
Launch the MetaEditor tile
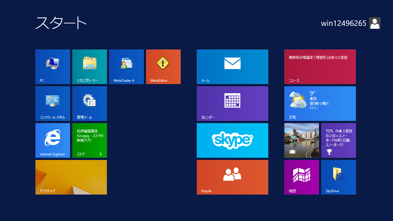[163, 67]
